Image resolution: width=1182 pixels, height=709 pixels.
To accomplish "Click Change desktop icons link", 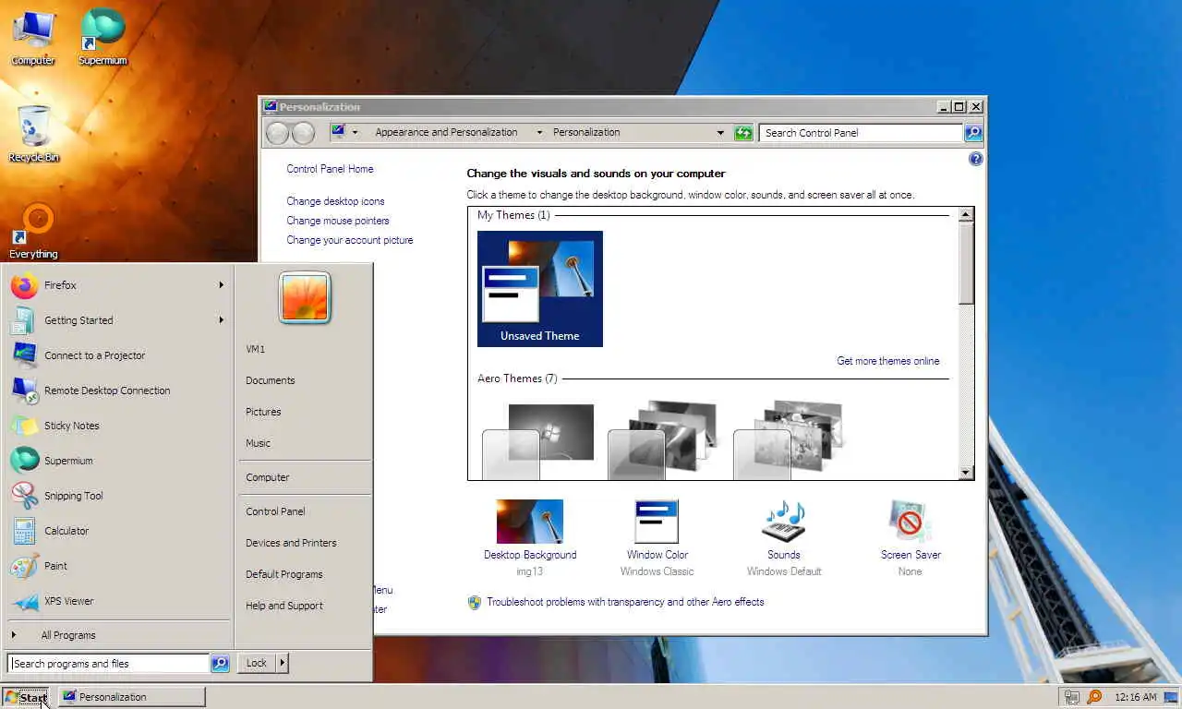I will click(335, 201).
